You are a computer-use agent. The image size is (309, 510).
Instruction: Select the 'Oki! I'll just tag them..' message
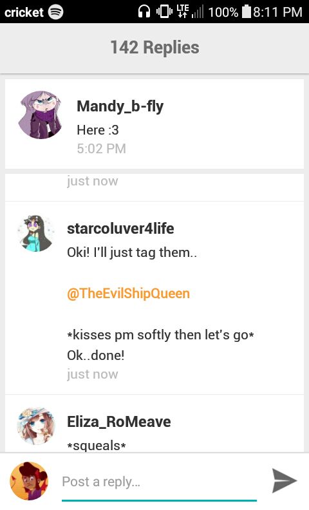(x=132, y=252)
